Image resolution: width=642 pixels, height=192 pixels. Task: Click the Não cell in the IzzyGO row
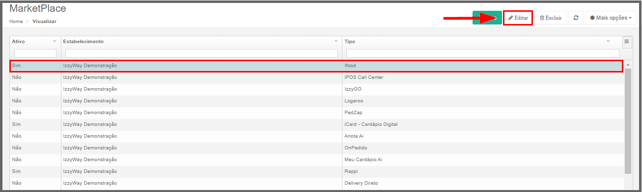(x=17, y=89)
